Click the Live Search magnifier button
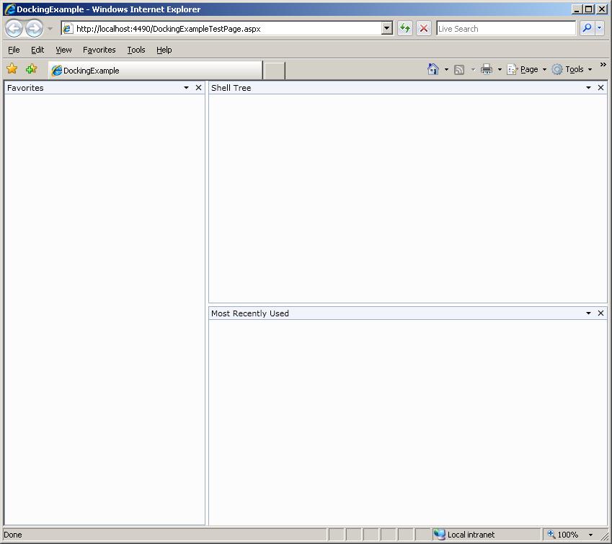Image resolution: width=612 pixels, height=544 pixels. coord(587,28)
